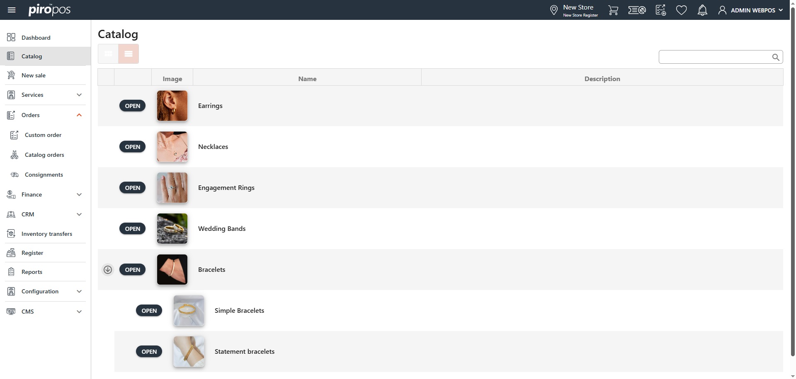Expand the Services menu chevron

click(x=79, y=95)
